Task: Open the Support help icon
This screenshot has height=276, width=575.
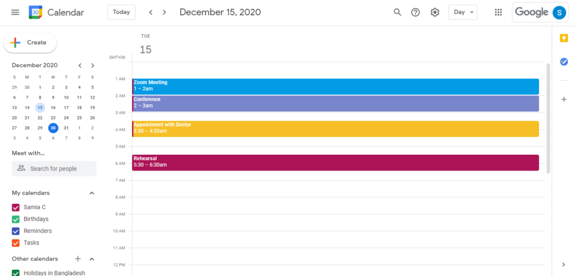Action: (416, 12)
